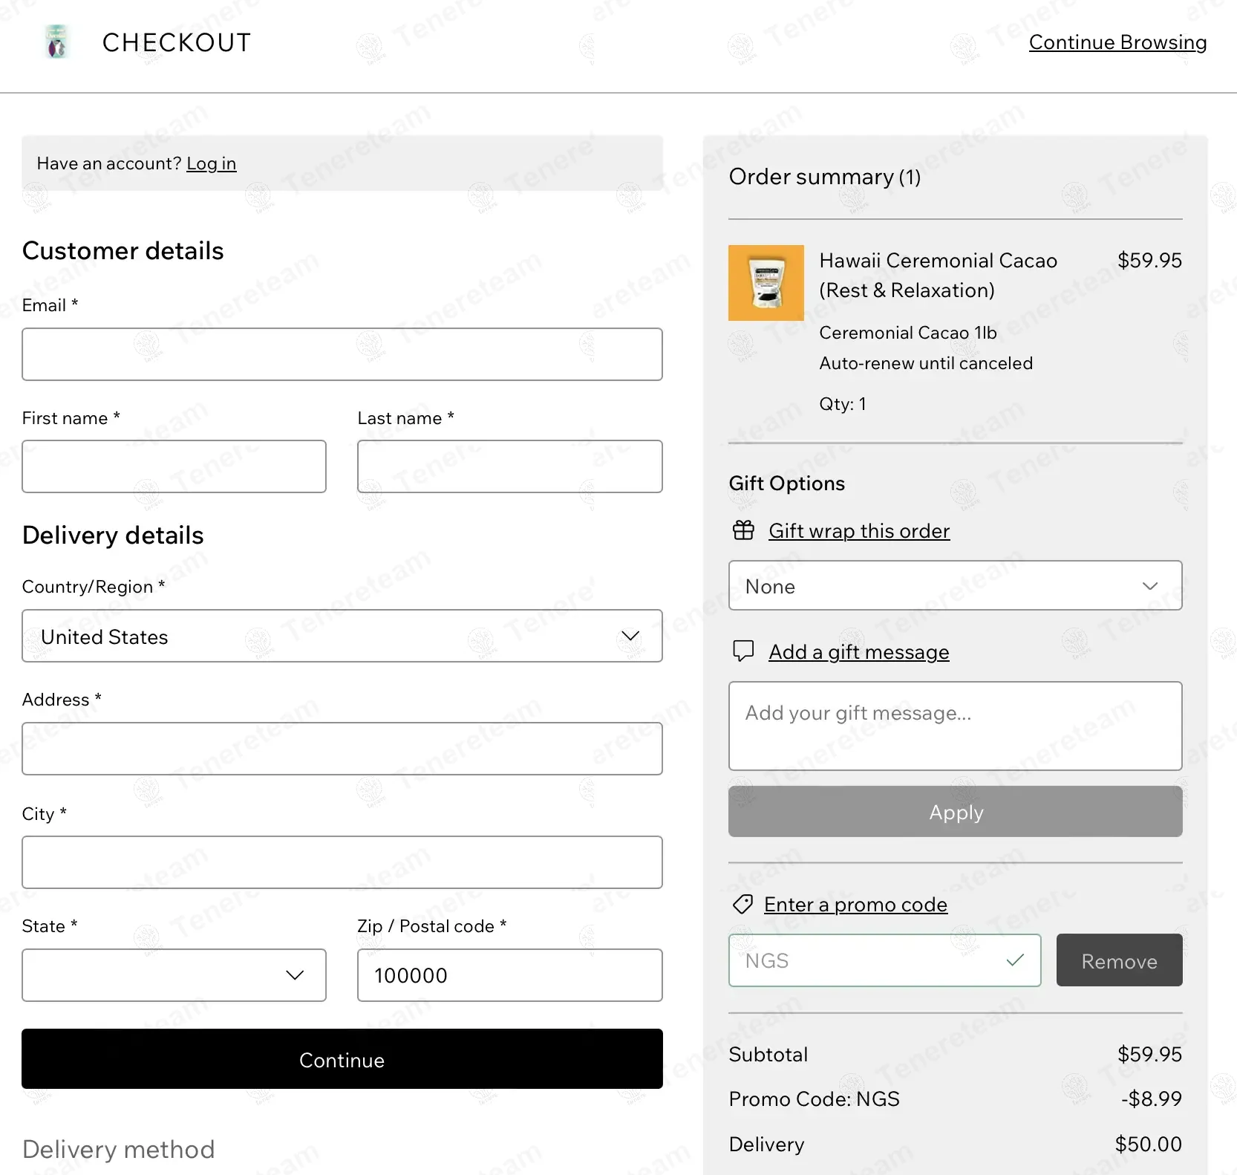Click the Auto-renew until canceled text
1237x1175 pixels.
(x=926, y=363)
